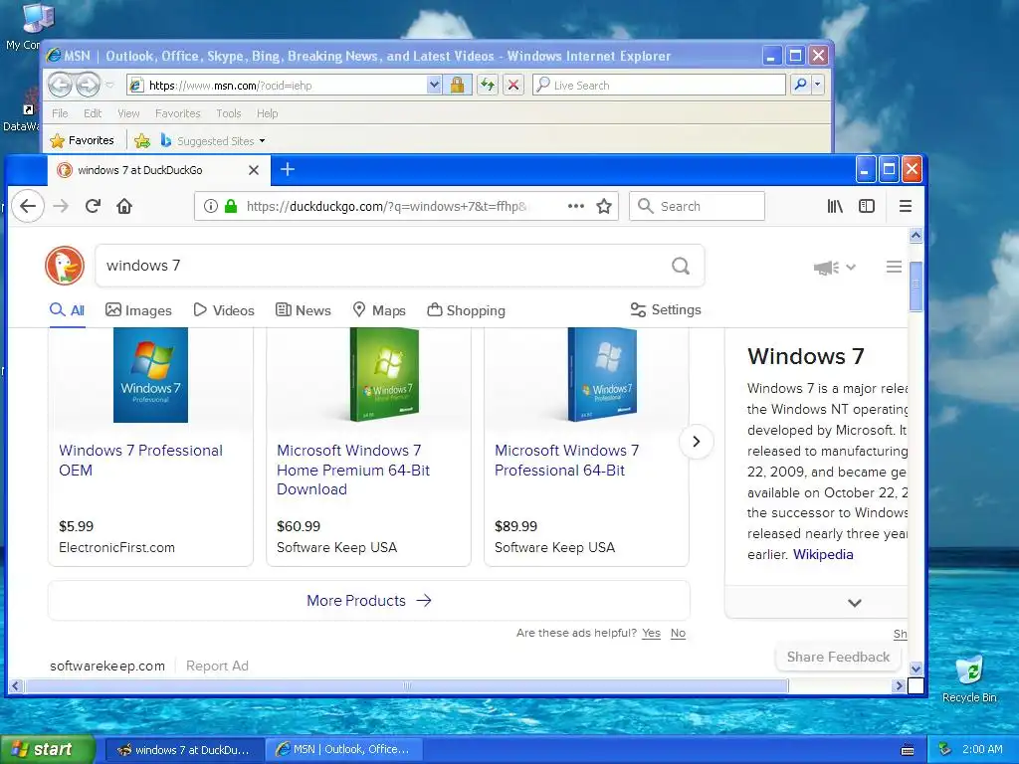Click the Windows start button
This screenshot has width=1019, height=764.
tap(48, 750)
